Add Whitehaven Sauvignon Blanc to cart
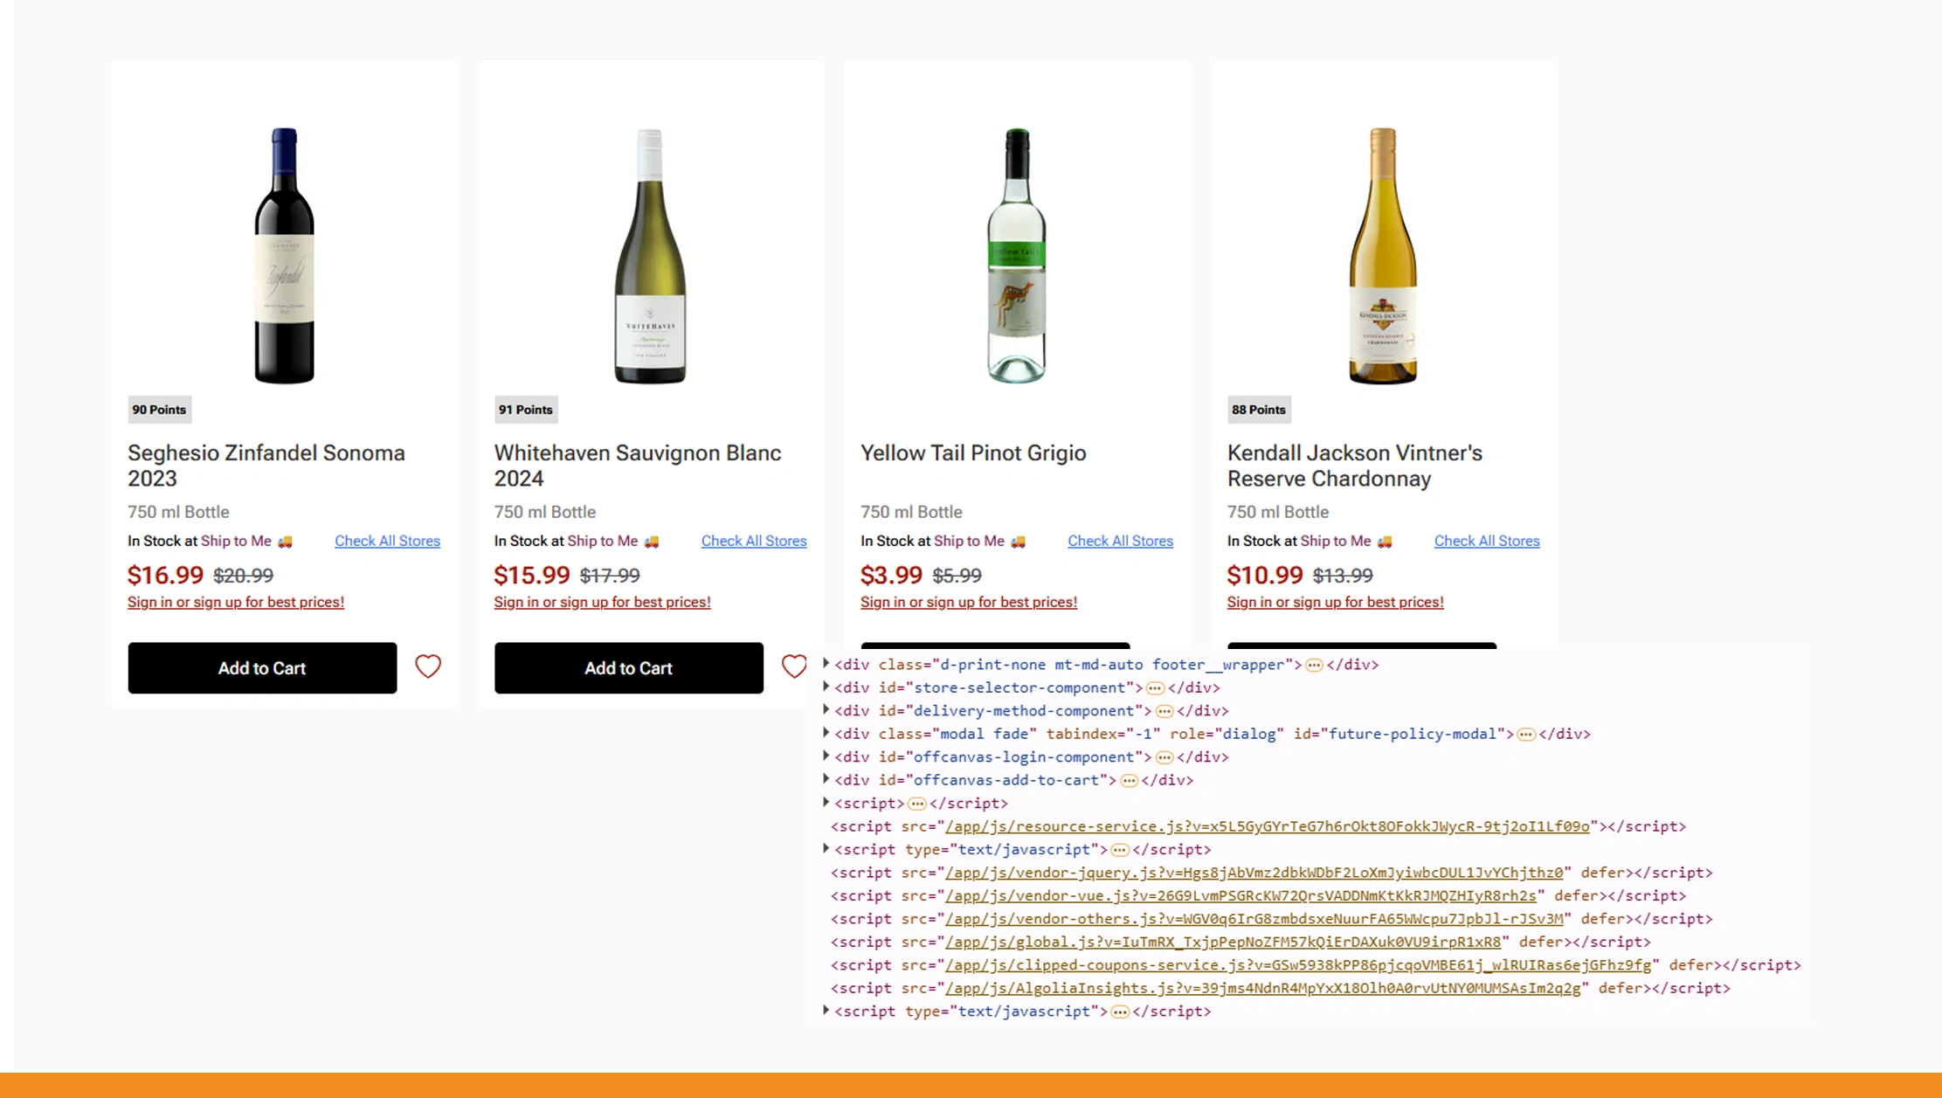Image resolution: width=1942 pixels, height=1098 pixels. pos(628,668)
